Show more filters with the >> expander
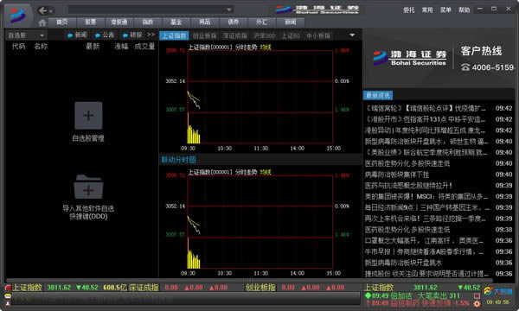The width and height of the screenshot is (519, 311). [x=151, y=35]
